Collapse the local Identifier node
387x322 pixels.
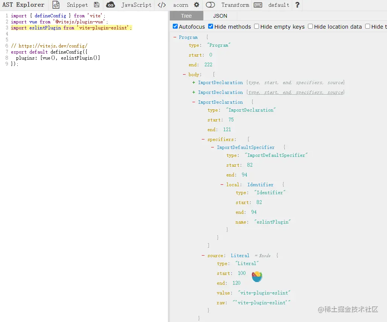222,185
